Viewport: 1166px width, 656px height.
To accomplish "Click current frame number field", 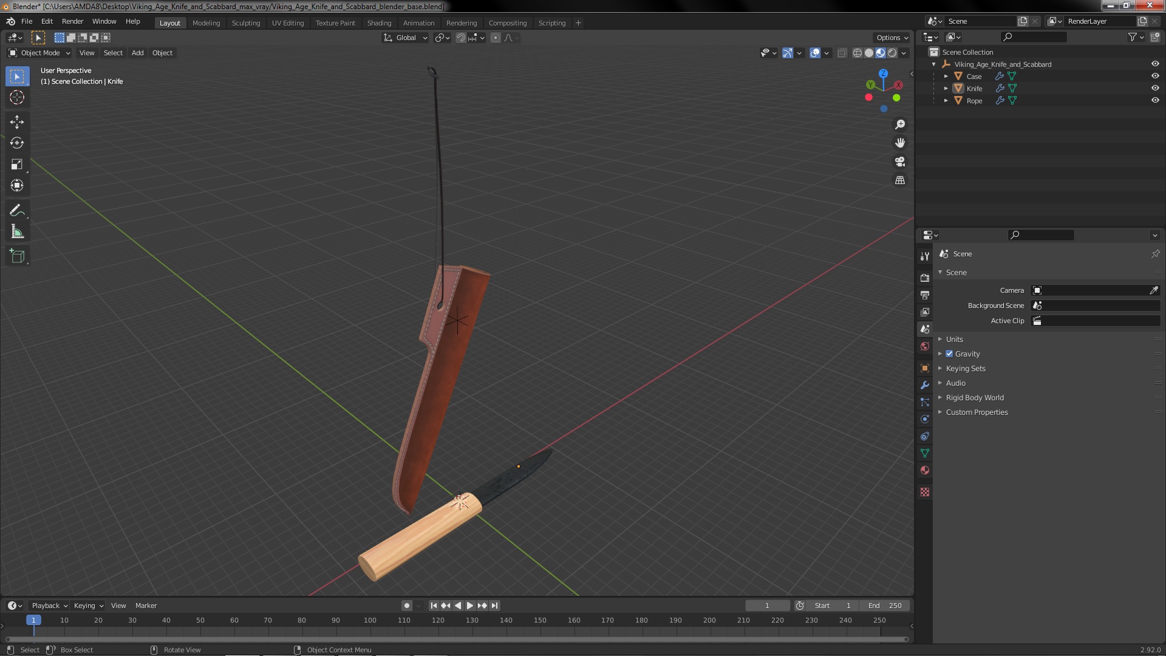I will coord(767,606).
